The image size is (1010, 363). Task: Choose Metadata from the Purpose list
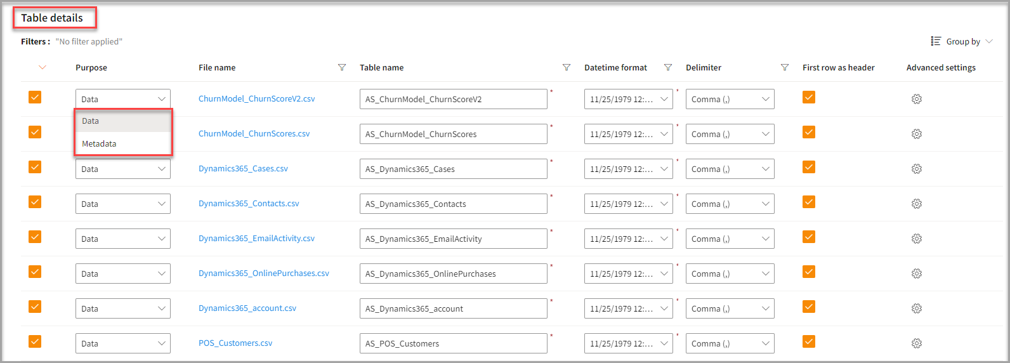point(100,143)
